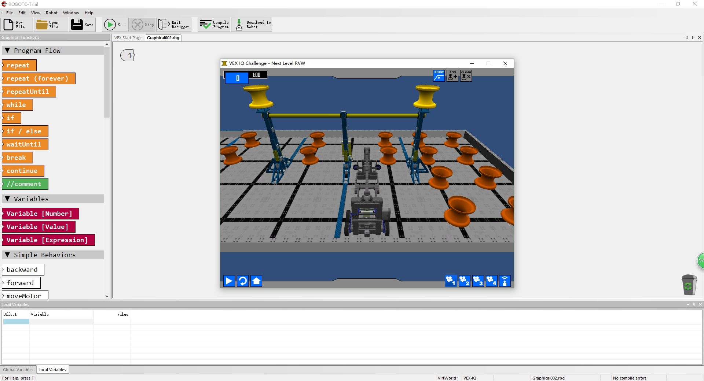The image size is (704, 381).
Task: Click the Variable column header
Action: tap(61, 314)
